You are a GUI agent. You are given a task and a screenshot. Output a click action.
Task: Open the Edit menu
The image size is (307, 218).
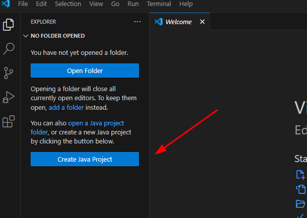point(41,4)
